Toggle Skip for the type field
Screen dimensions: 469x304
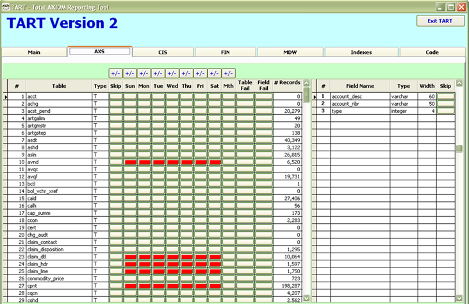pyautogui.click(x=446, y=111)
